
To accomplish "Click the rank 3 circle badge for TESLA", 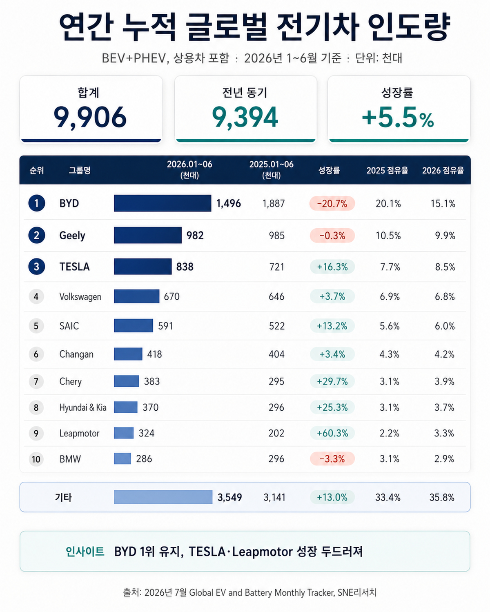I will (36, 267).
